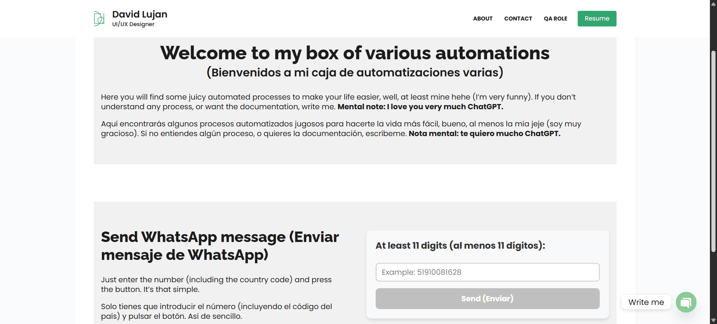
Task: Click the "Send WhatsApp message" heading
Action: 220,246
